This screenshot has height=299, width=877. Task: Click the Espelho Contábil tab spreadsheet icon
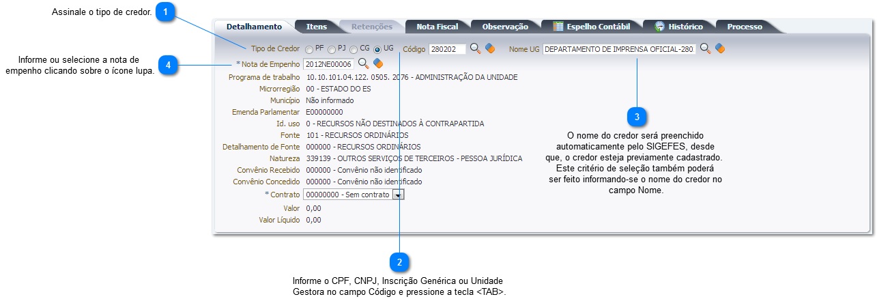pos(558,27)
